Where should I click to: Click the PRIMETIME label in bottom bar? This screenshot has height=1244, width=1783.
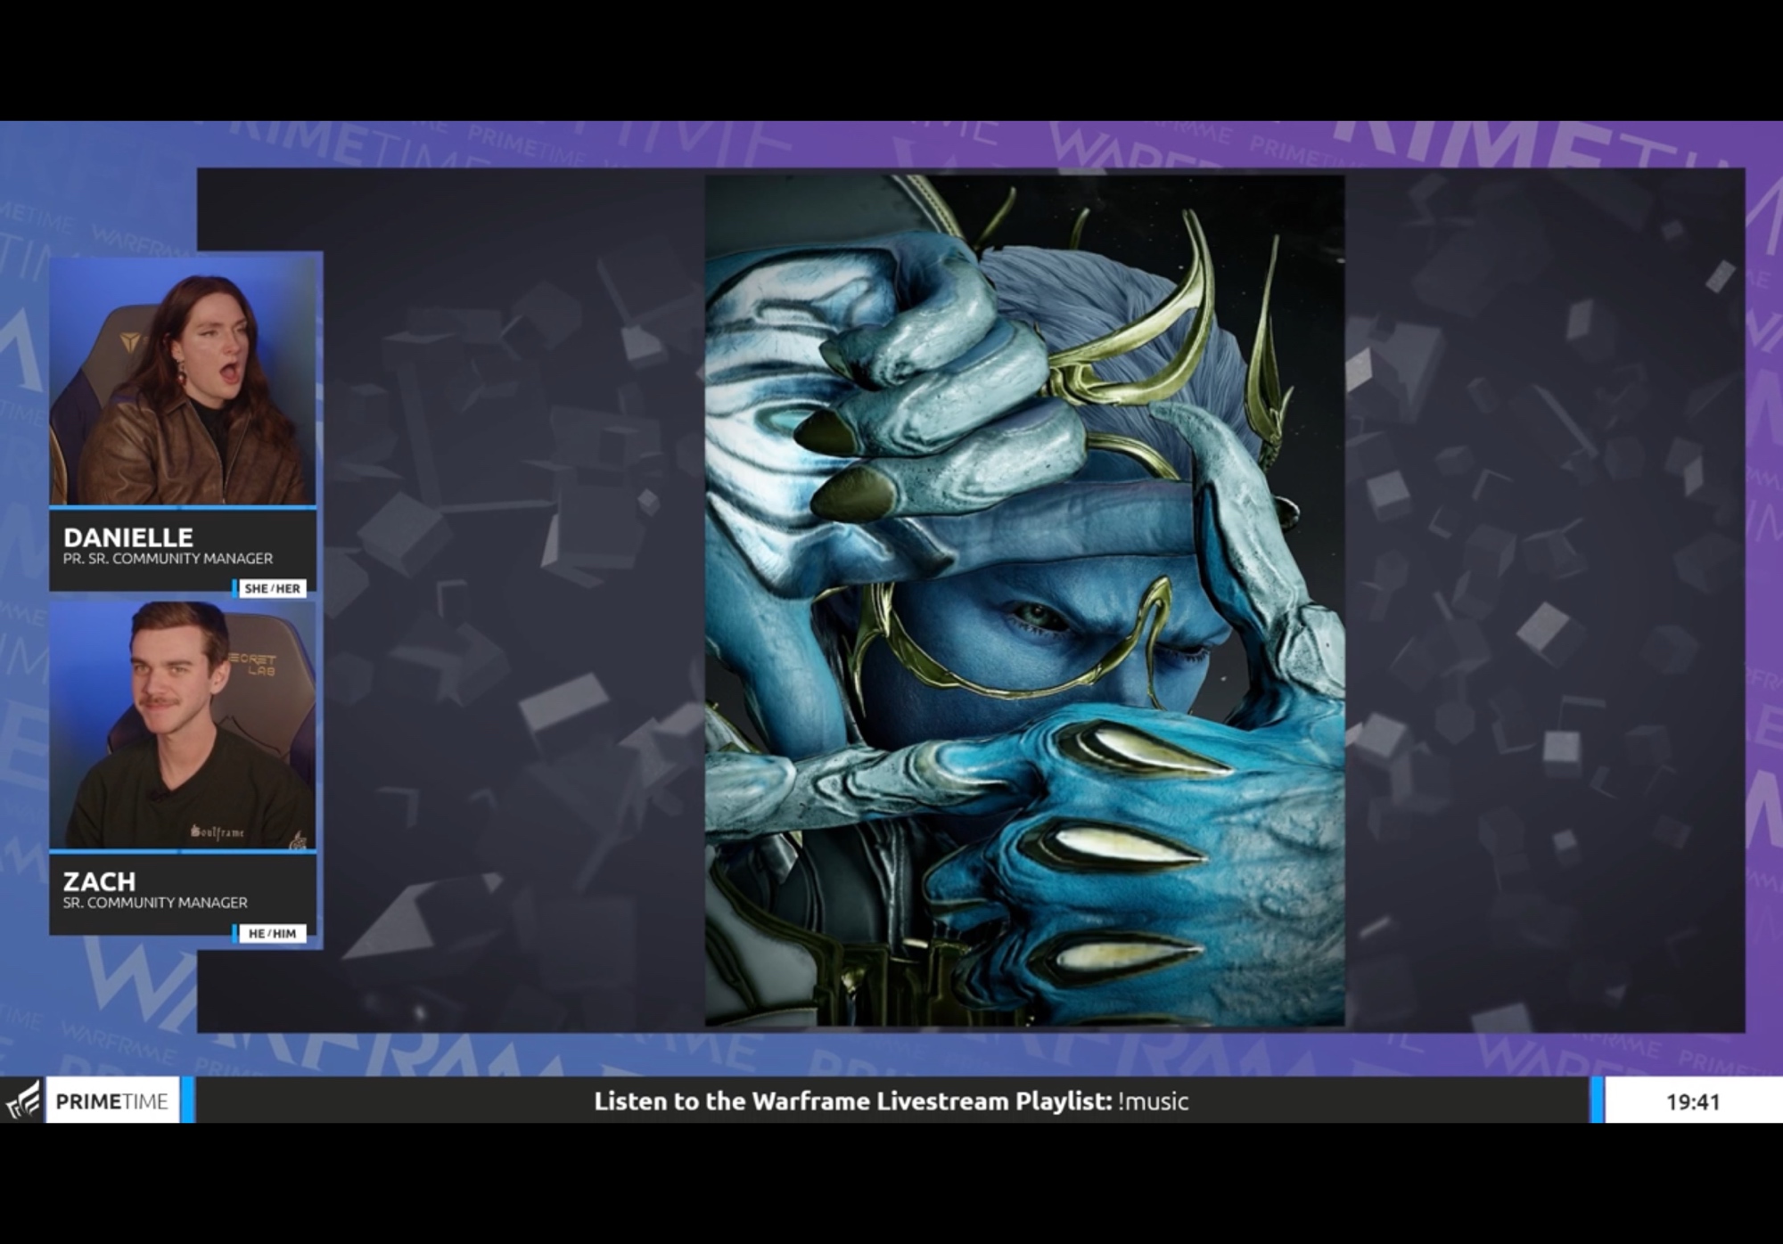point(111,1101)
